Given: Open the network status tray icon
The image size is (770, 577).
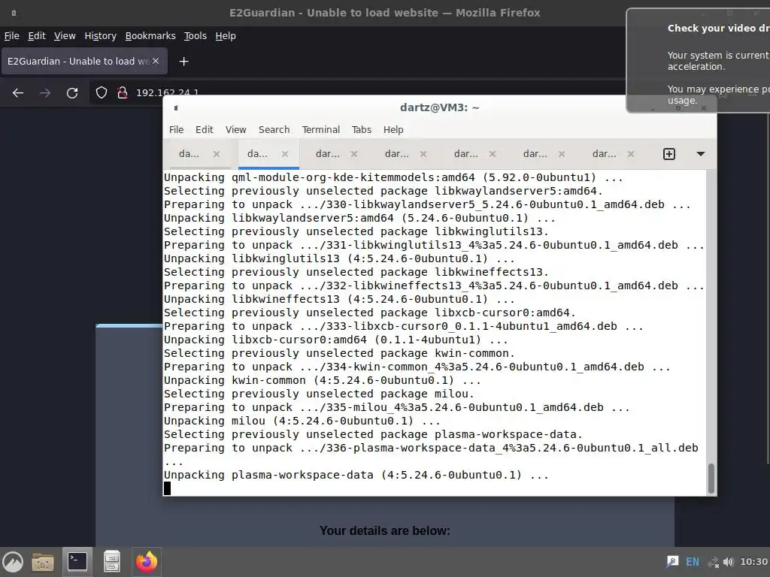Looking at the screenshot, I should [x=713, y=562].
